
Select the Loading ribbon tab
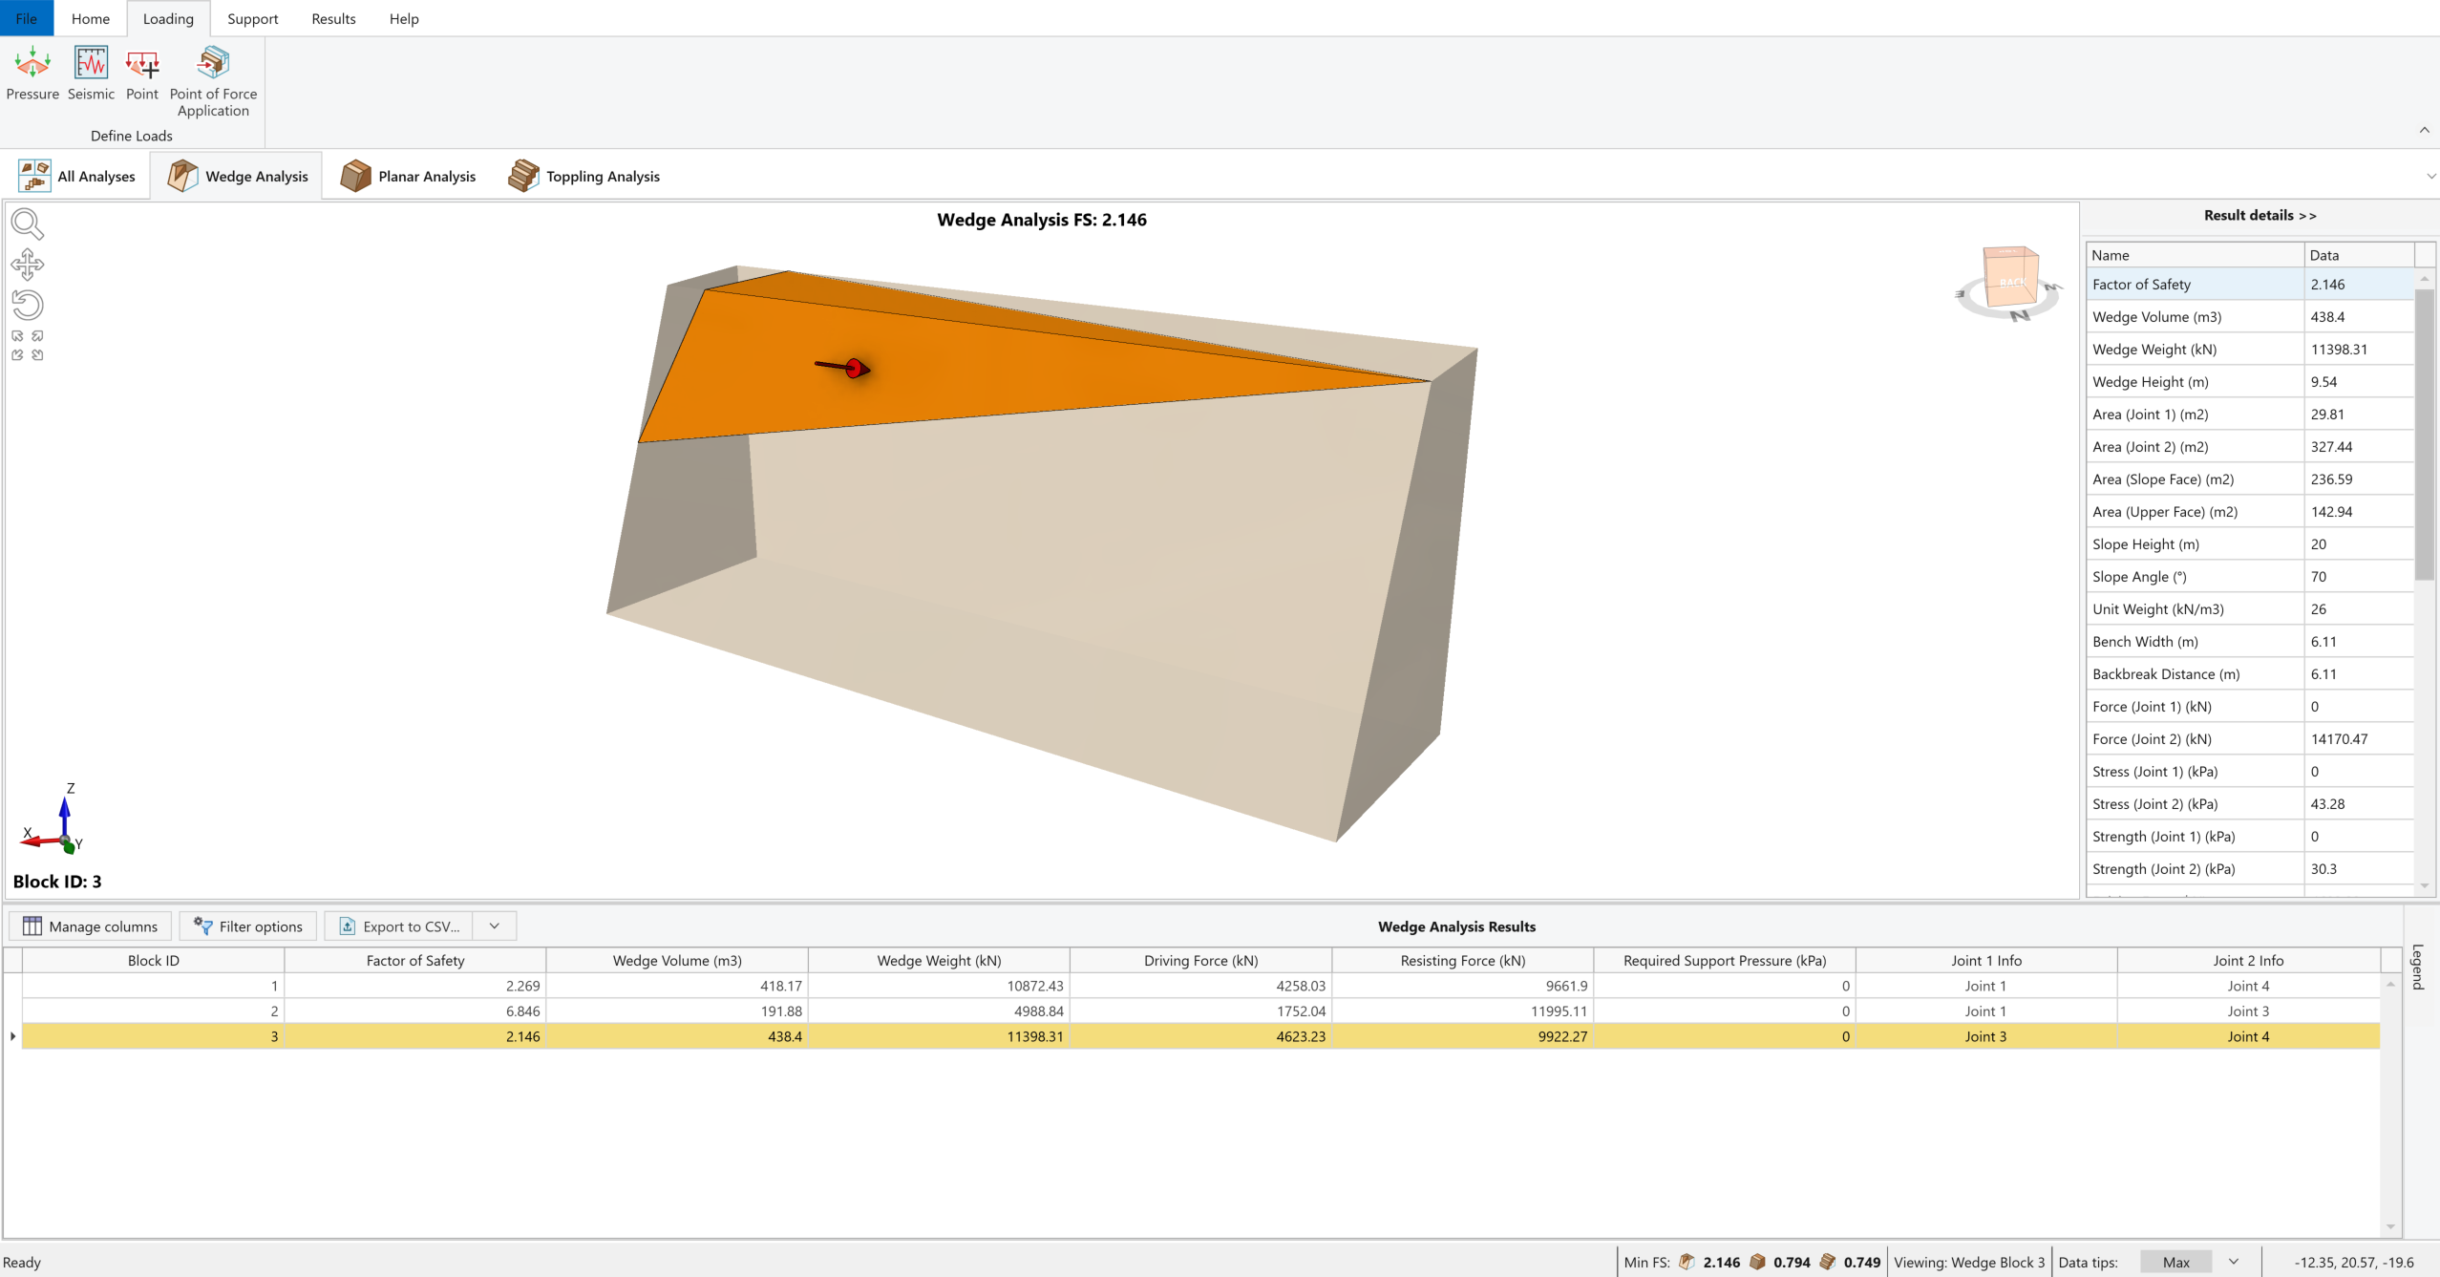point(168,18)
